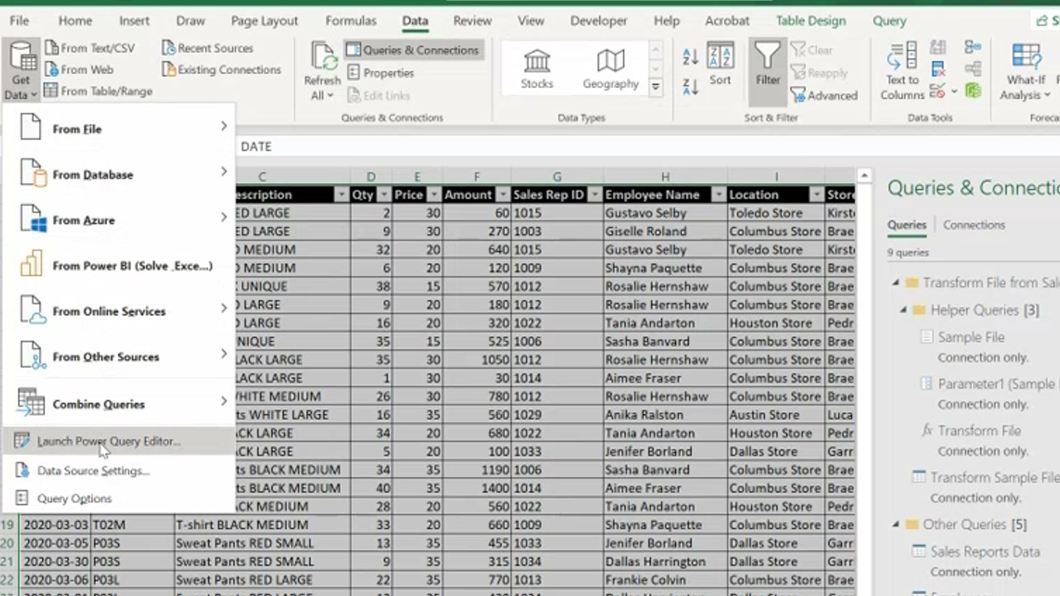Select the Data menu tab in ribbon
The height and width of the screenshot is (596, 1060).
click(x=415, y=21)
